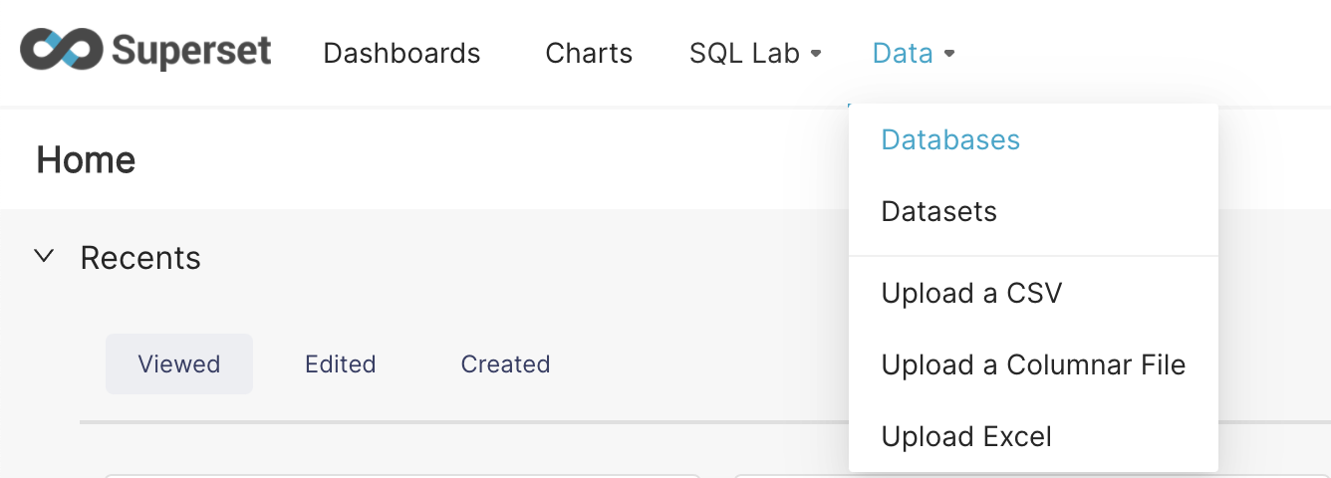Click the Superset wordmark text
The height and width of the screenshot is (478, 1331).
click(x=191, y=50)
